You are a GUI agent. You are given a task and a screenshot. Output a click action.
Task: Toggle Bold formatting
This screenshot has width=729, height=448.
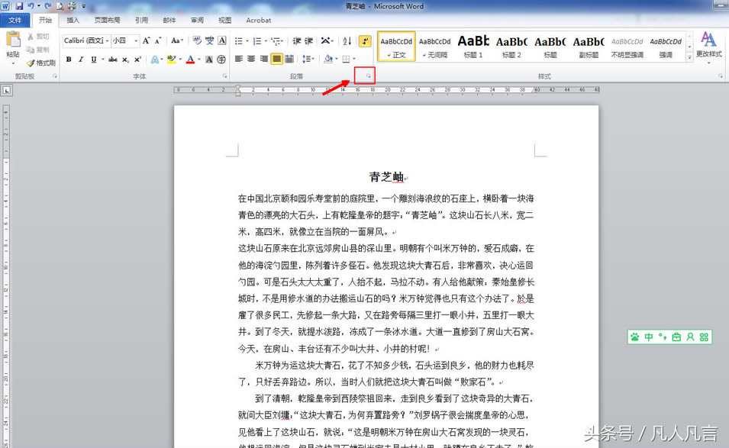pyautogui.click(x=69, y=60)
